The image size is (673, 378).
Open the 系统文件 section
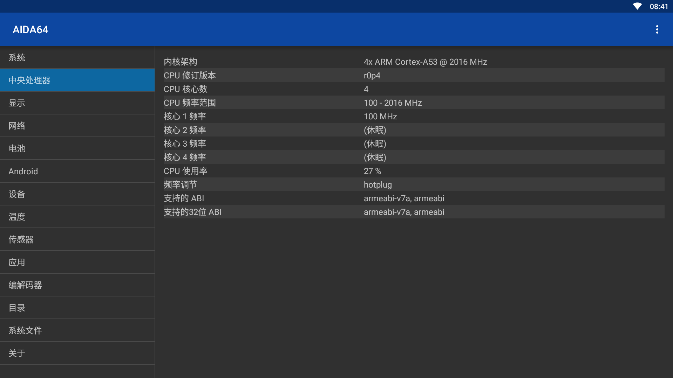[77, 330]
